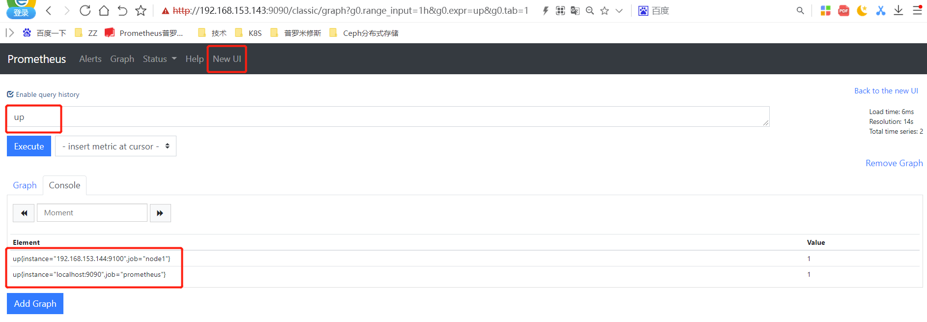Expand the Status dropdown menu
The image size is (927, 322).
coord(159,59)
